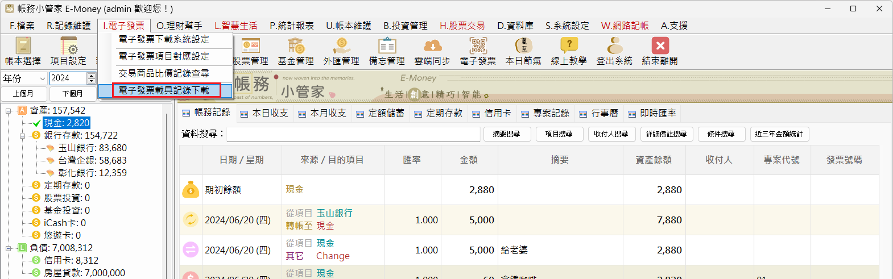Collapse the 銀行存款 tree node
The height and width of the screenshot is (279, 893).
[23, 135]
